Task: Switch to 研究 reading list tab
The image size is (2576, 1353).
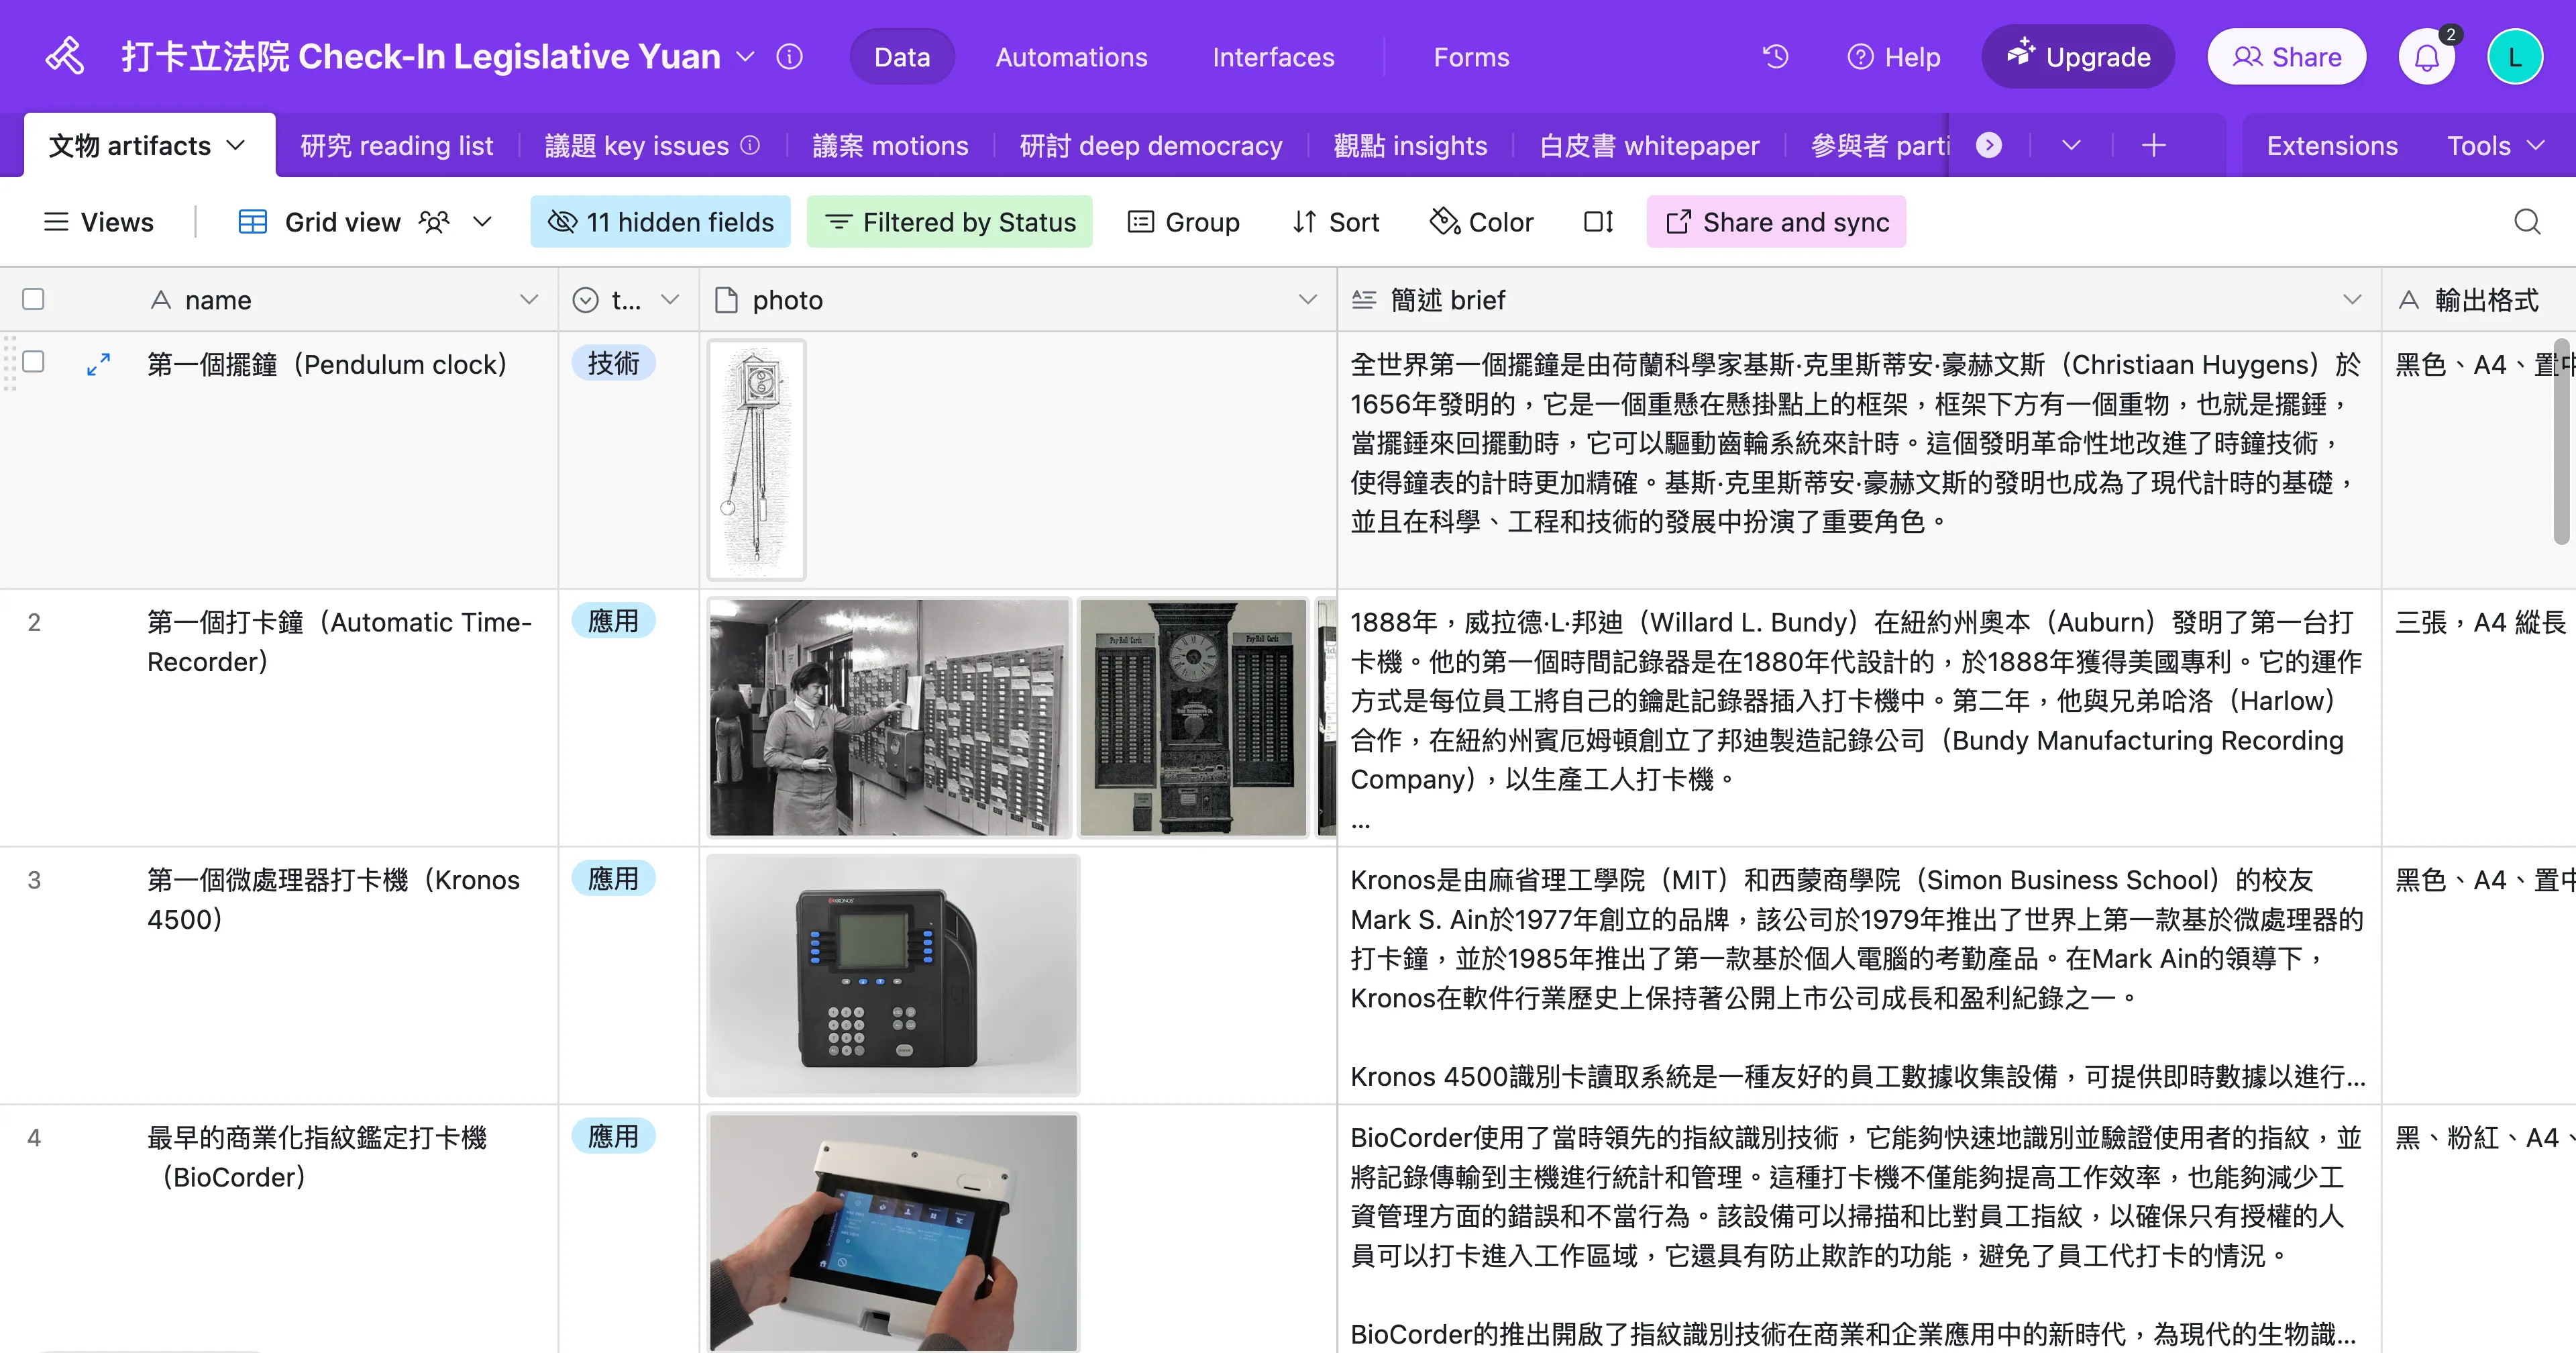Action: pyautogui.click(x=397, y=146)
